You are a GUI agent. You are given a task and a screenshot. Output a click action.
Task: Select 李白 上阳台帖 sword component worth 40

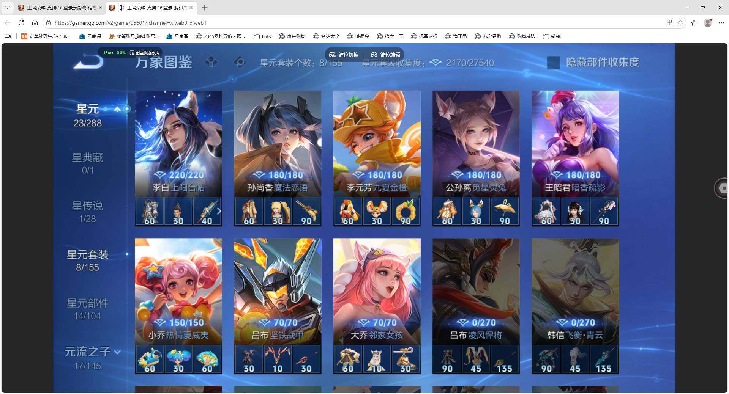point(207,212)
